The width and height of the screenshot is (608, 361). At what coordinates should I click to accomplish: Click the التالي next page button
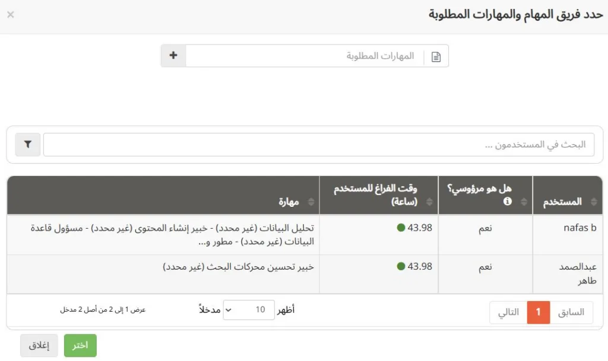coord(508,312)
